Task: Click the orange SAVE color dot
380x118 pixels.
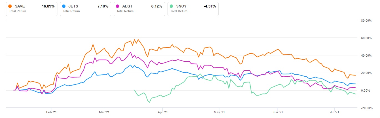Action: (x=10, y=6)
